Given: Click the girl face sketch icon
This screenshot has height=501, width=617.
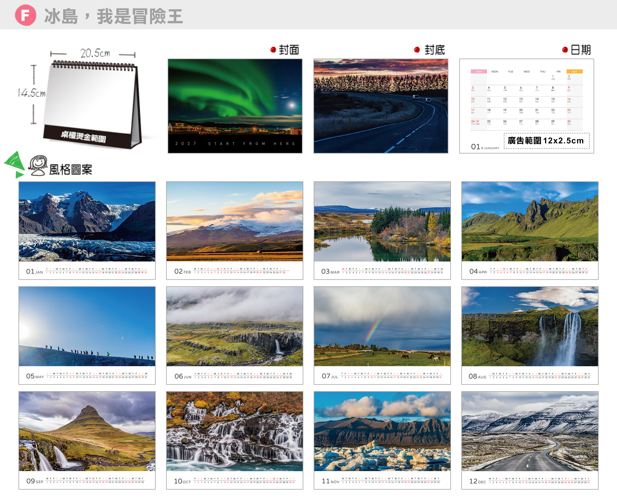Looking at the screenshot, I should pos(37,165).
